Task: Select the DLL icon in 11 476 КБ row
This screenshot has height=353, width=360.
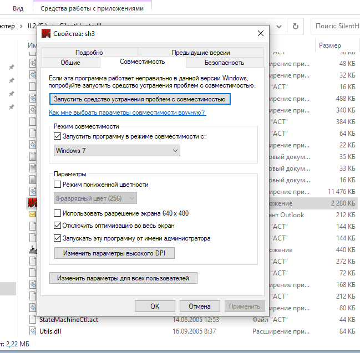Action: 33,192
